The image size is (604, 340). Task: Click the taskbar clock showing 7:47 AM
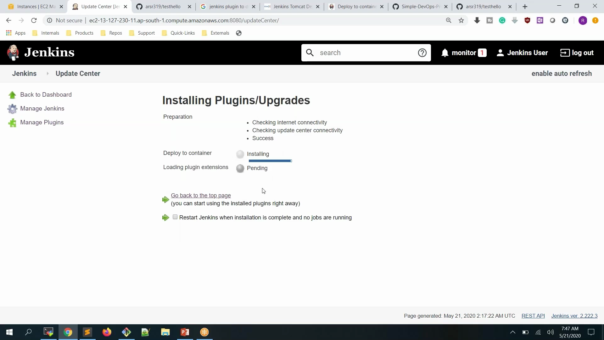pos(570,332)
